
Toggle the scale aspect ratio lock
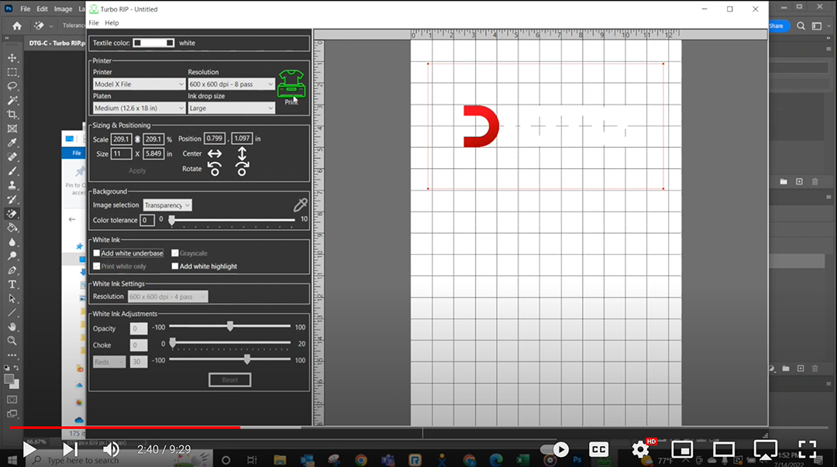[138, 139]
